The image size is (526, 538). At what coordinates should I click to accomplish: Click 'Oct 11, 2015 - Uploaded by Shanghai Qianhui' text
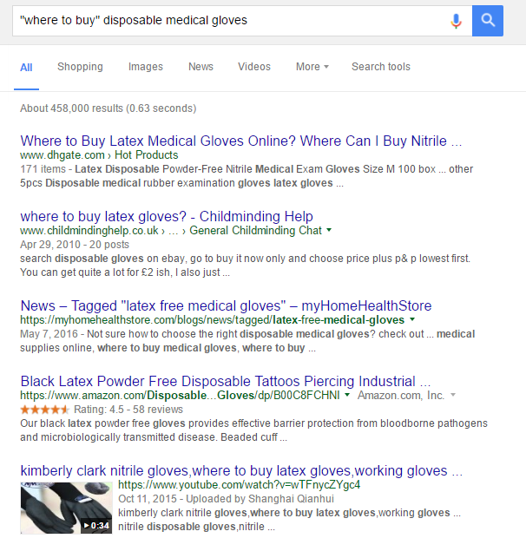226,499
